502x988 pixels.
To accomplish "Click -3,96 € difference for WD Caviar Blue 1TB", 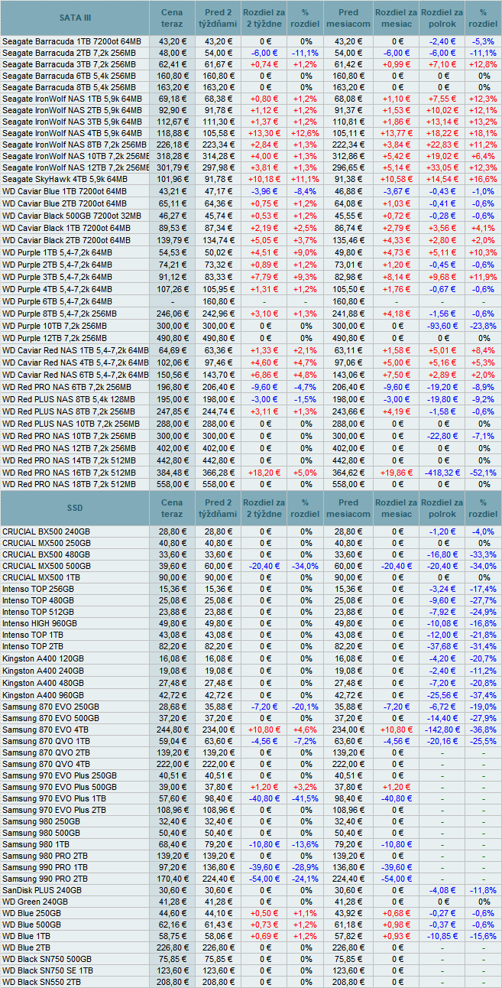I will [x=264, y=190].
